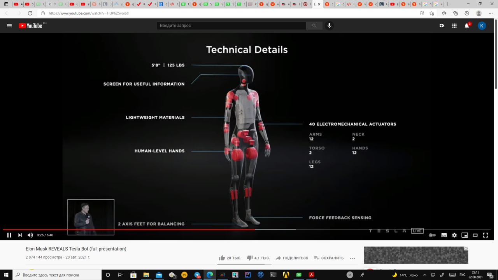Open browser settings and more ellipsis

490,13
